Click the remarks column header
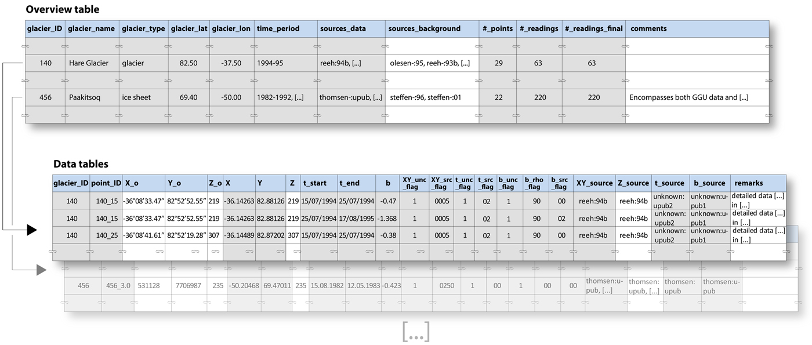The height and width of the screenshot is (345, 812). point(748,183)
